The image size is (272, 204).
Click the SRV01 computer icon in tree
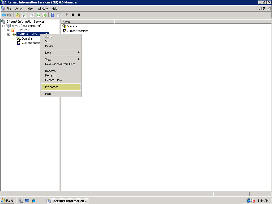[x=8, y=26]
